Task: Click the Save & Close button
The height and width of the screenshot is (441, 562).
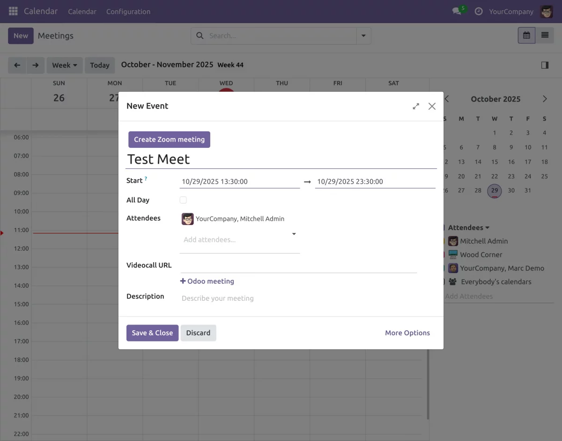Action: [x=152, y=333]
